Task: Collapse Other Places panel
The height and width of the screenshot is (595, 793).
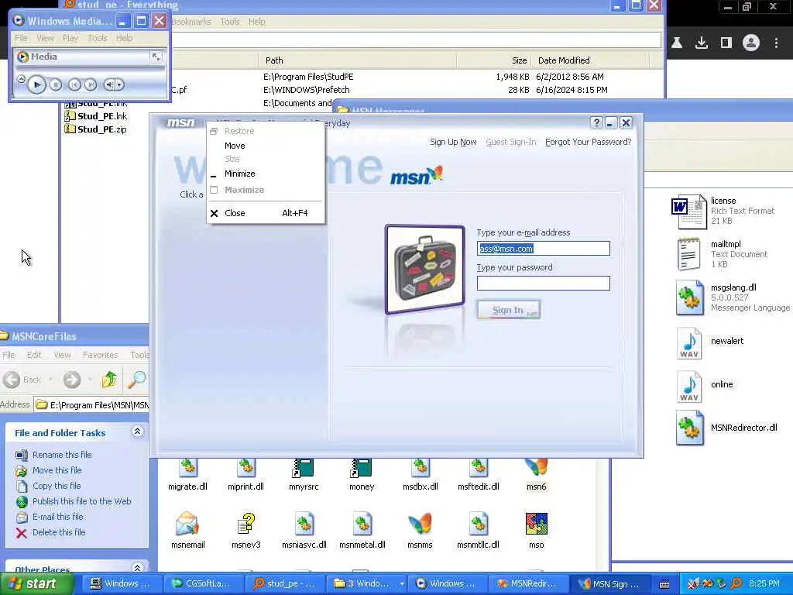Action: [137, 568]
